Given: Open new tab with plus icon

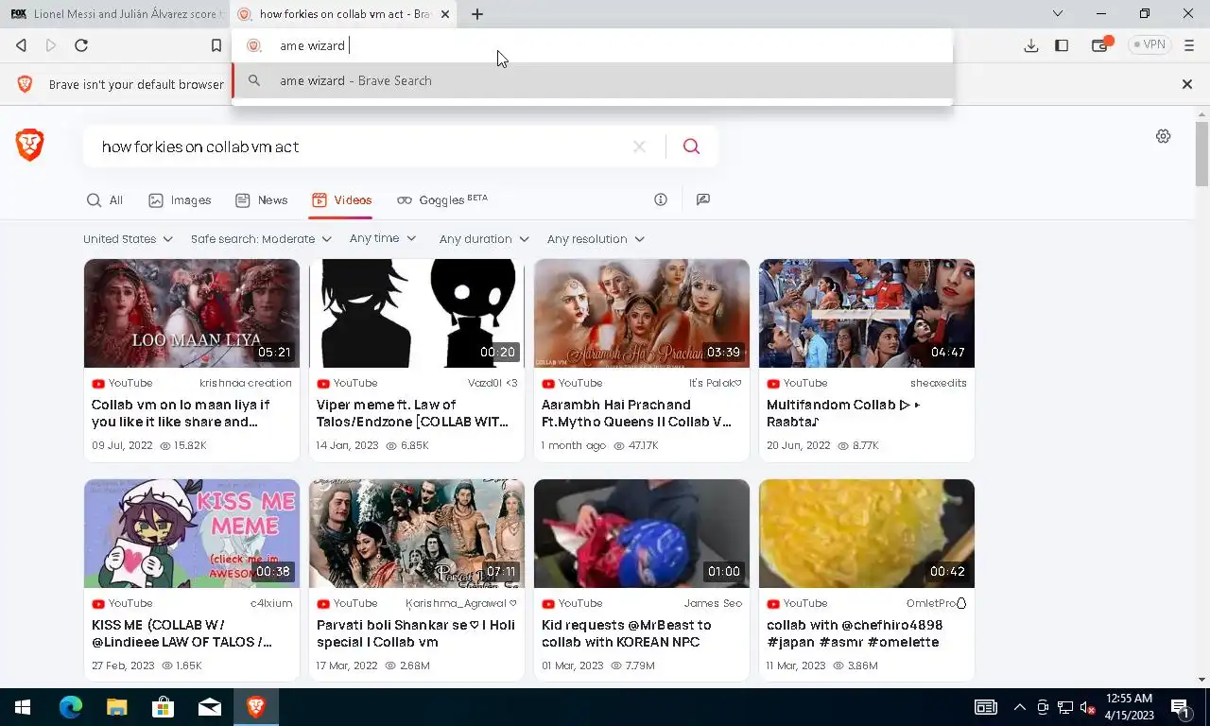Looking at the screenshot, I should (477, 14).
